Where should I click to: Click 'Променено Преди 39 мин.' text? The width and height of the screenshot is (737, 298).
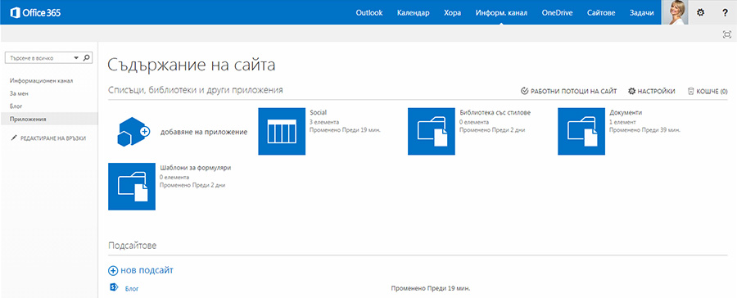click(644, 129)
